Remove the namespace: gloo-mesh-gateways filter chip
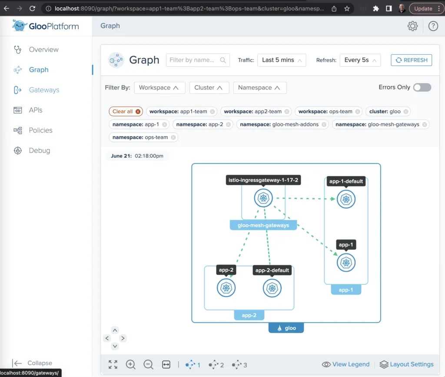 coord(425,124)
